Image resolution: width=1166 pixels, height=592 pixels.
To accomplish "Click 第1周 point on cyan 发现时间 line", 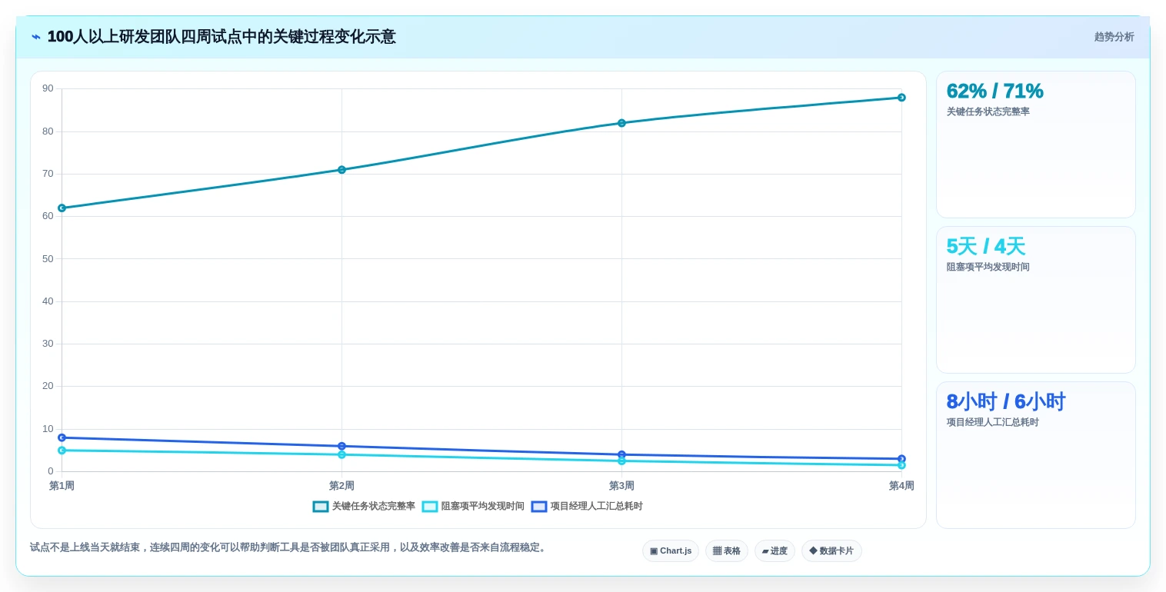I will coord(62,451).
